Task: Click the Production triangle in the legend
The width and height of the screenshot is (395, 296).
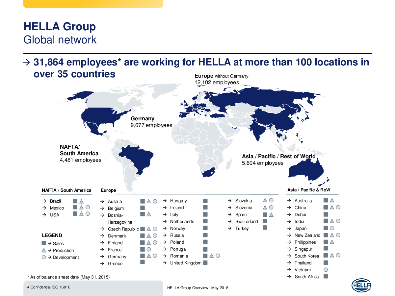Action: (x=44, y=250)
